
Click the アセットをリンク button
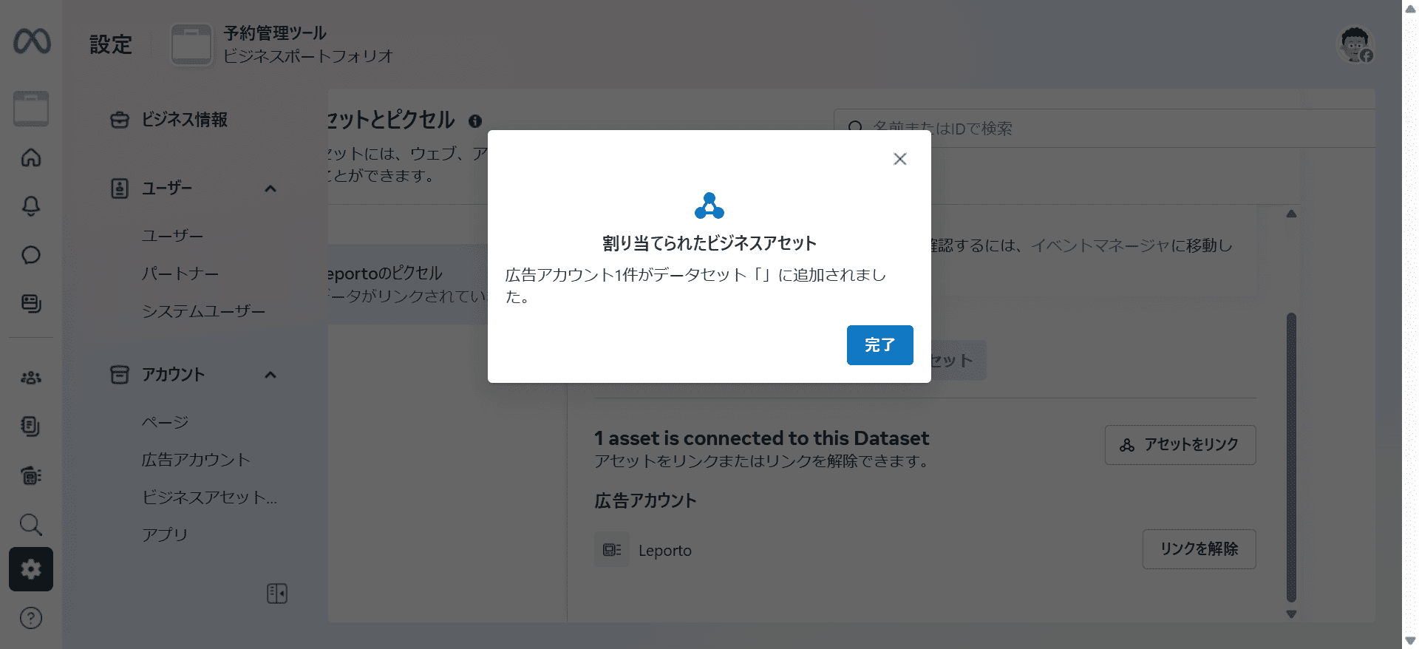pos(1180,445)
